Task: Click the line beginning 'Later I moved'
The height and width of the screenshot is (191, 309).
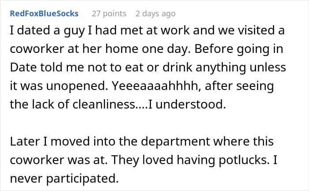Action: coord(142,142)
